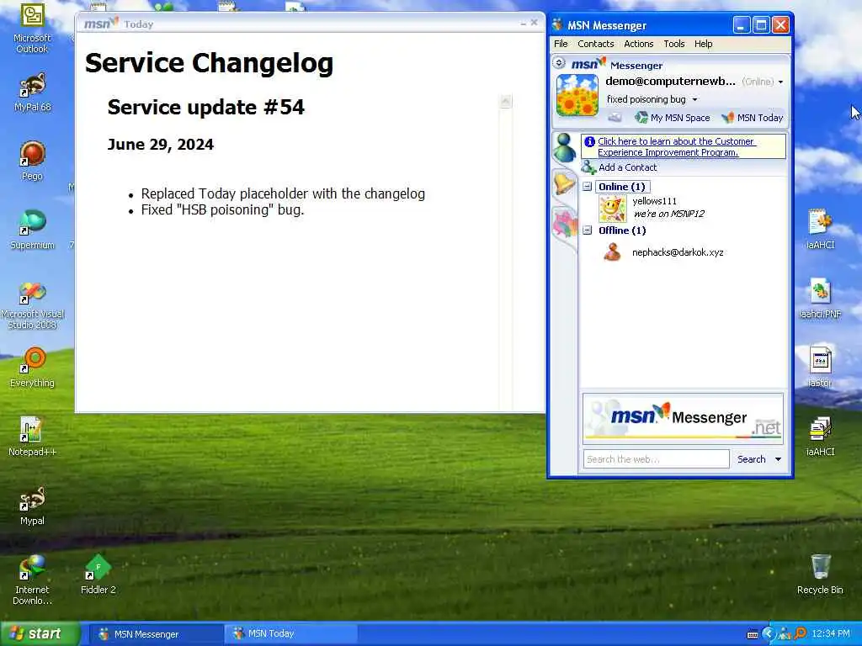Open the Windows start button
Image resolution: width=862 pixels, height=646 pixels.
click(40, 634)
